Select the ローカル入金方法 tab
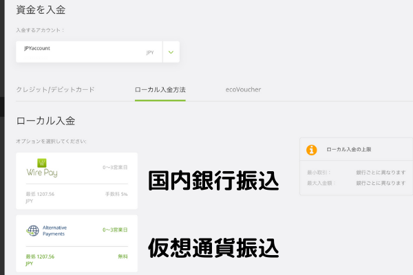Screen dimensions: 413x275 click(x=160, y=89)
